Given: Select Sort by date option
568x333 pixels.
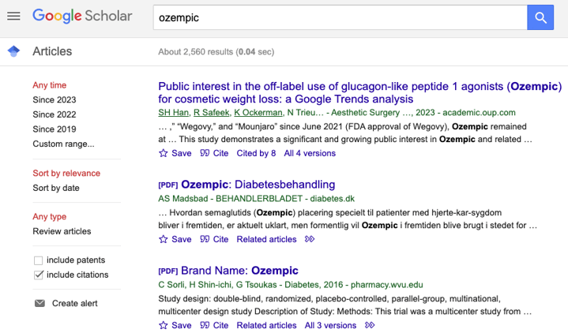Looking at the screenshot, I should click(56, 188).
